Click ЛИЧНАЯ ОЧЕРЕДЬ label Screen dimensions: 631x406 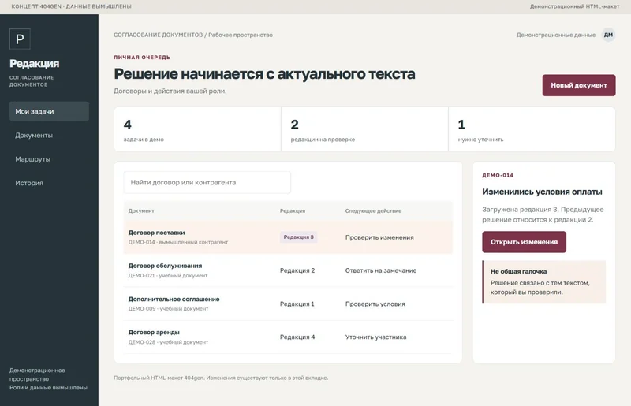pos(142,57)
